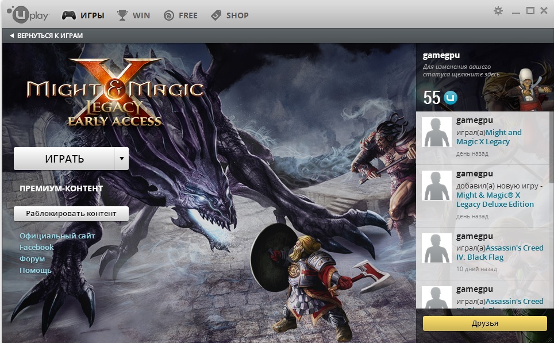
Task: Open Might & Magic X Legacy Deluxe Edition link
Action: [x=495, y=199]
